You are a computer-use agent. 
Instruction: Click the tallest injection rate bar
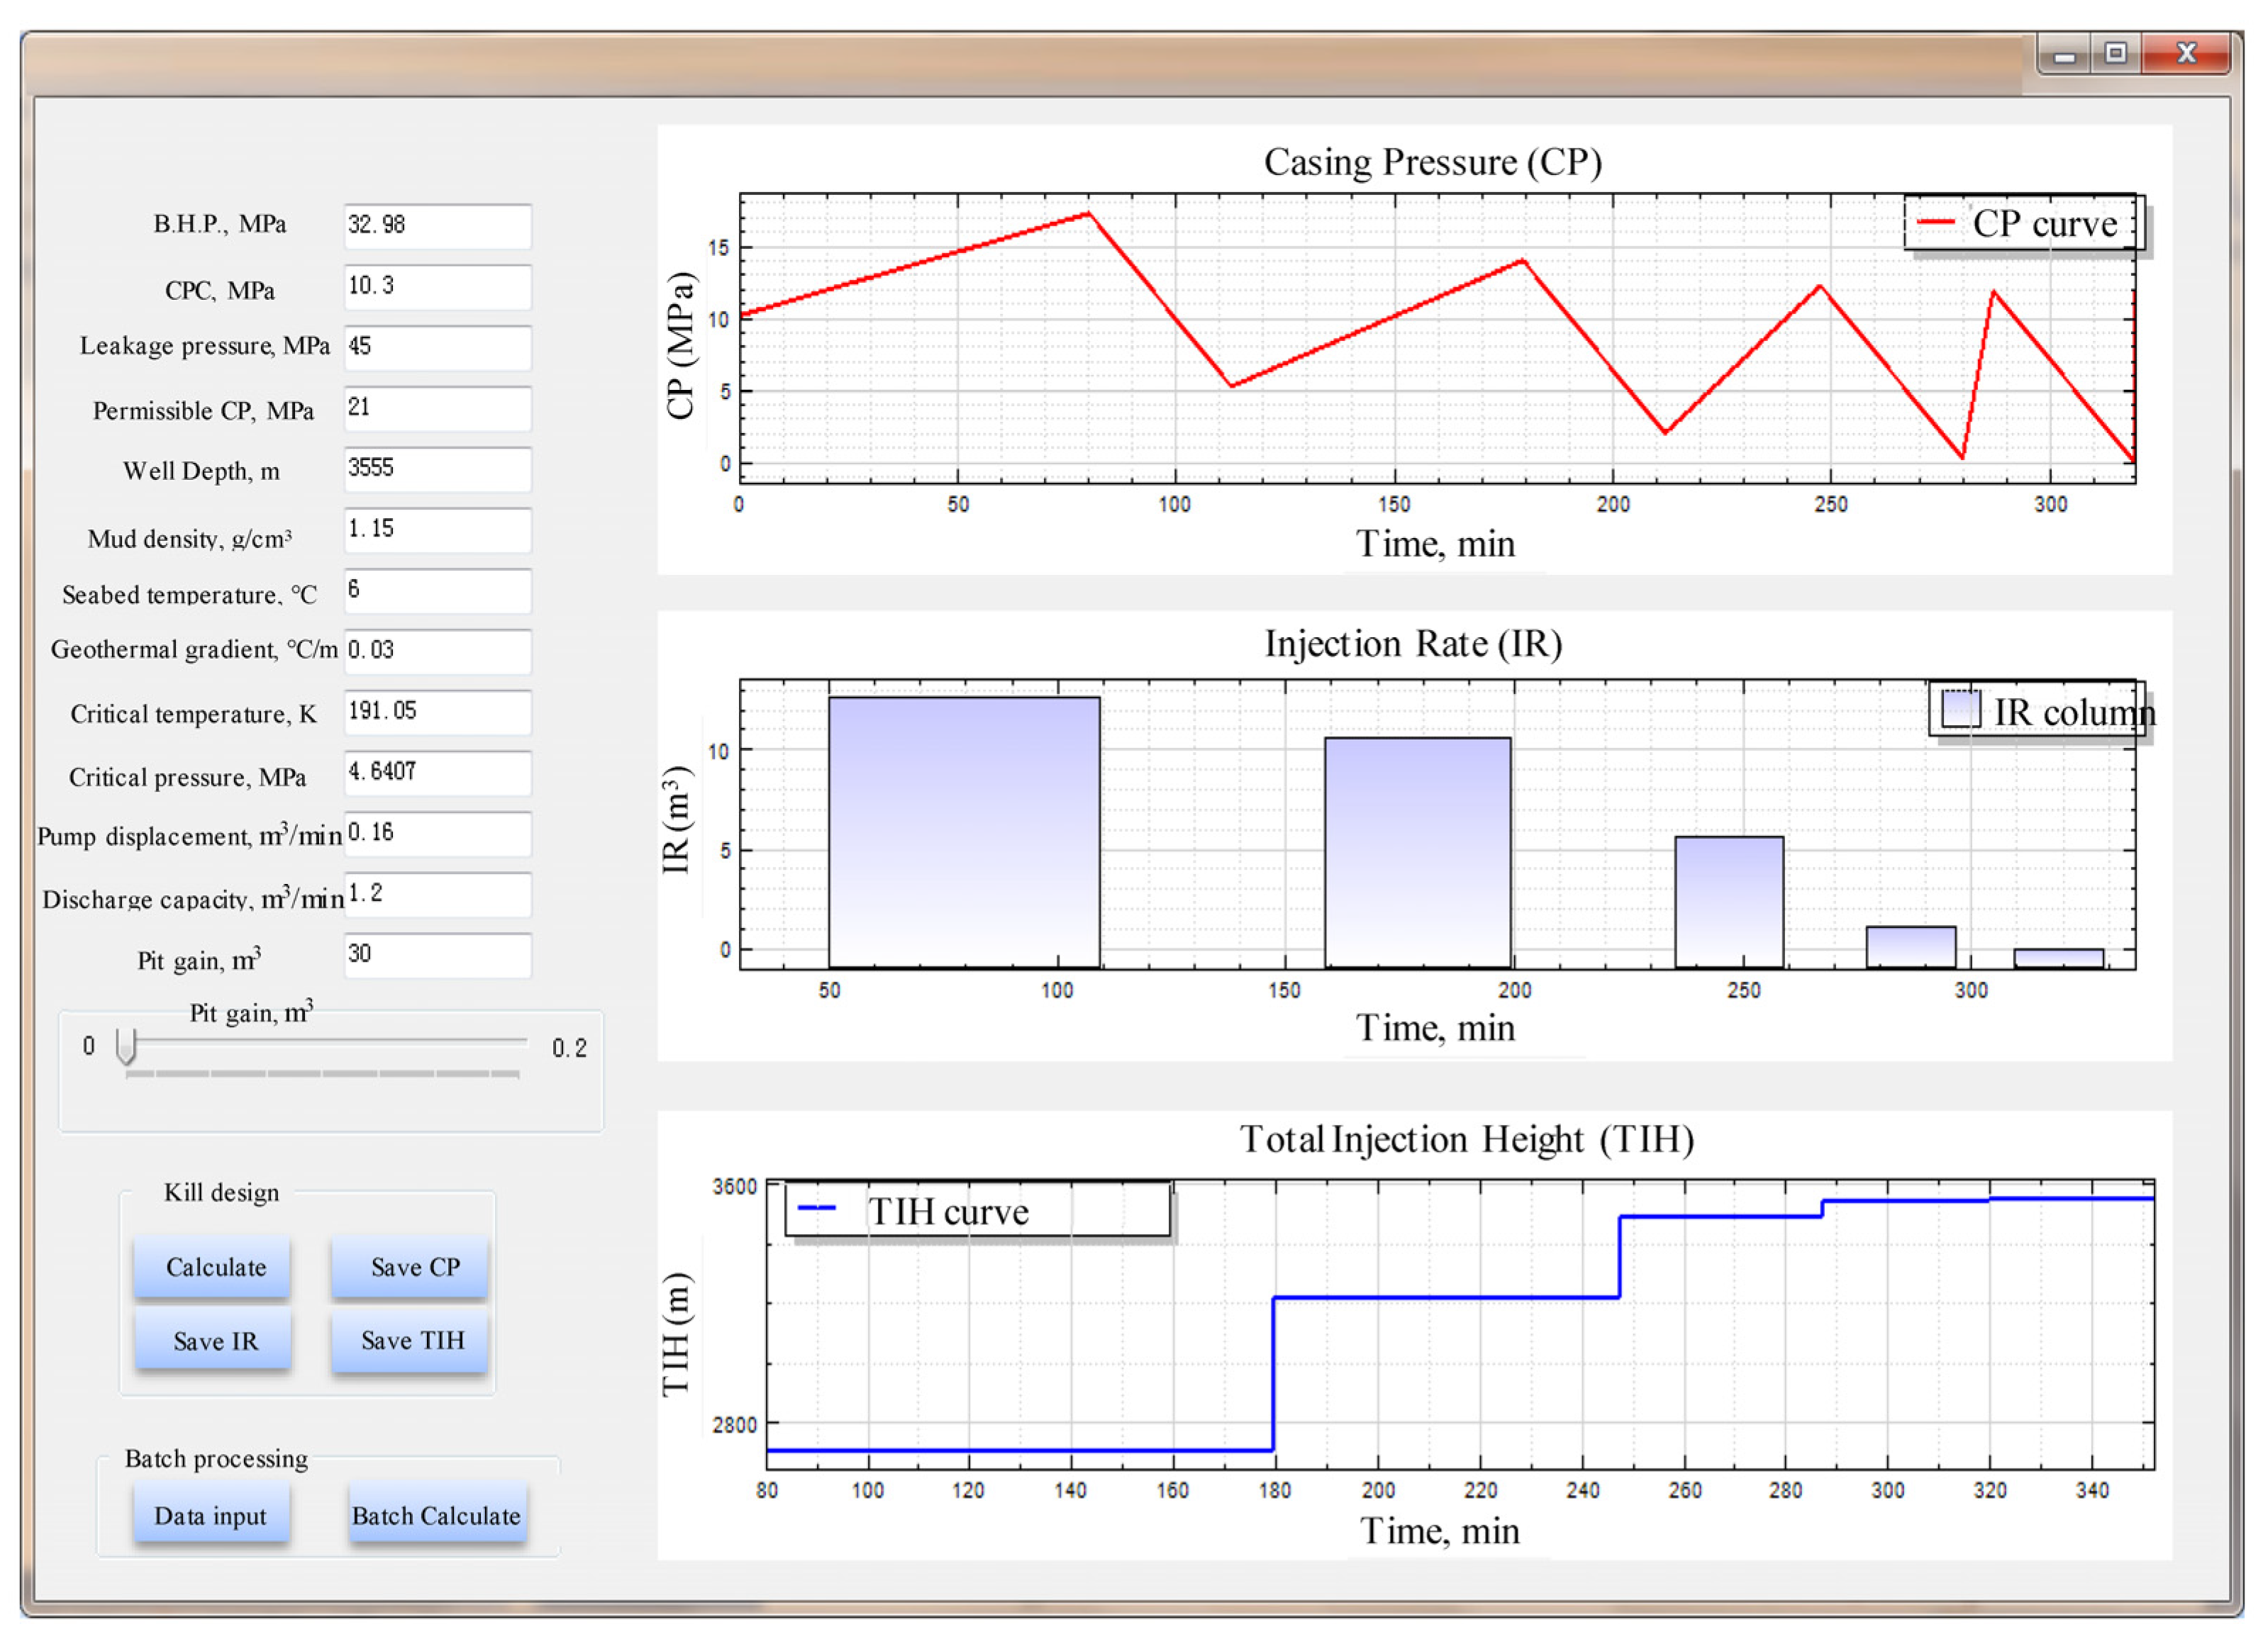pos(964,832)
